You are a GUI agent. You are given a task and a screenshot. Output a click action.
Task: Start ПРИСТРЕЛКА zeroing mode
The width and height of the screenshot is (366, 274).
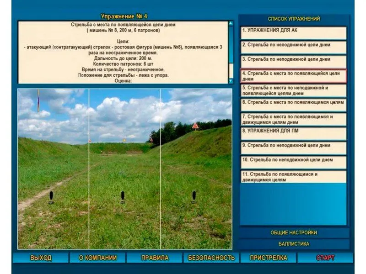click(268, 258)
